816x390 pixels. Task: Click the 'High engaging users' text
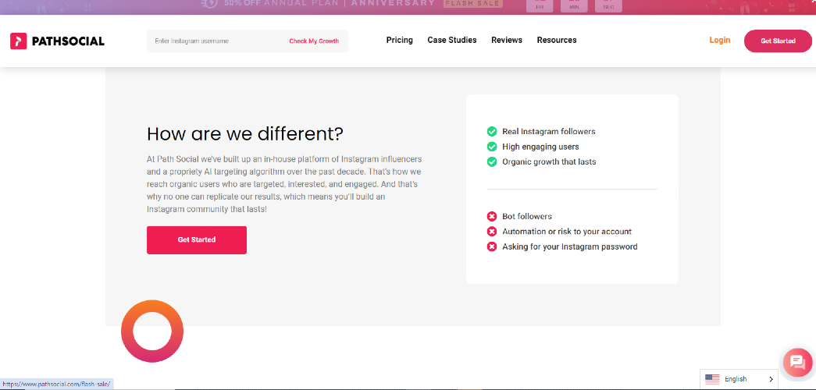click(x=540, y=147)
